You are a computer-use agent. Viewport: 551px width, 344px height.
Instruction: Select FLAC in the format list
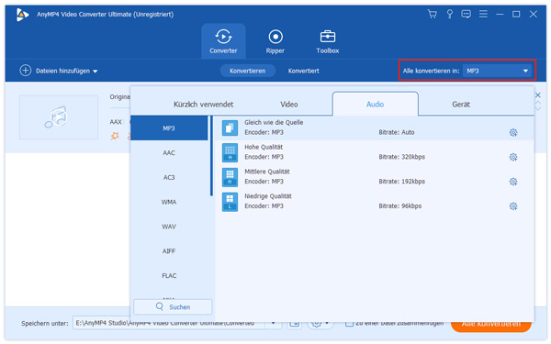point(169,275)
